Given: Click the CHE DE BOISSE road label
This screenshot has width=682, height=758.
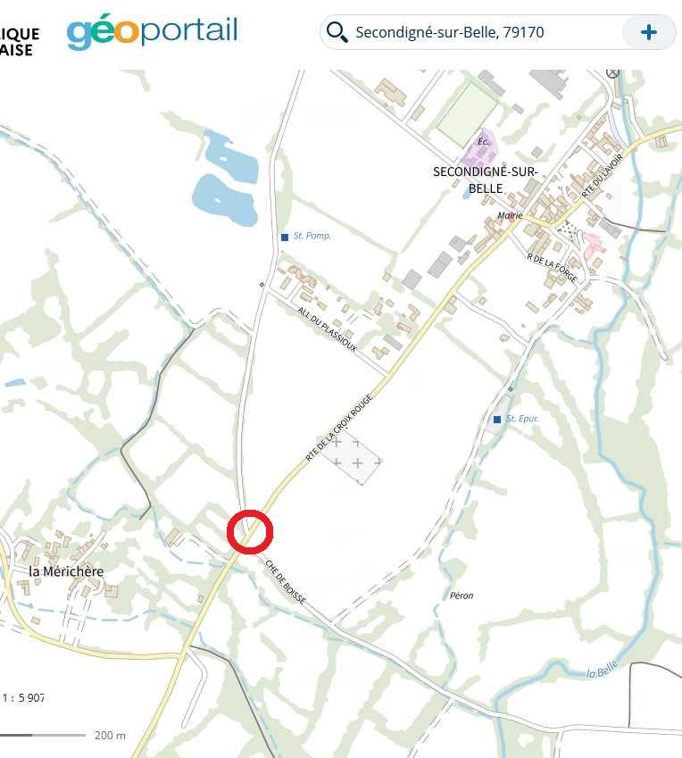Looking at the screenshot, I should tap(286, 582).
